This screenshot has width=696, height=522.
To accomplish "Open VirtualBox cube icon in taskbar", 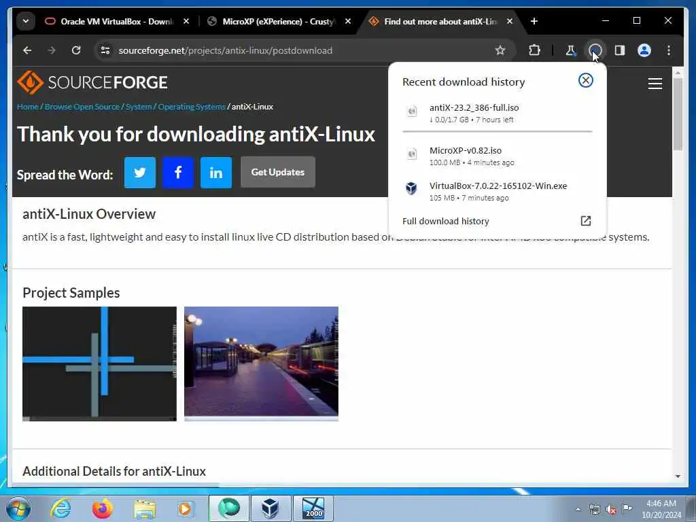I will click(271, 508).
